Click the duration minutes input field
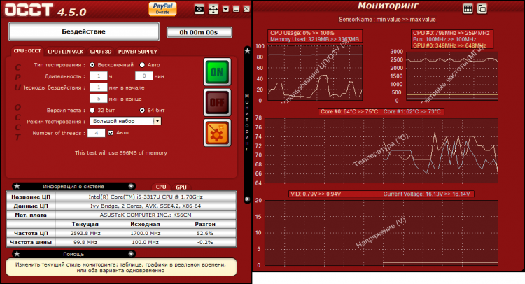 144,76
